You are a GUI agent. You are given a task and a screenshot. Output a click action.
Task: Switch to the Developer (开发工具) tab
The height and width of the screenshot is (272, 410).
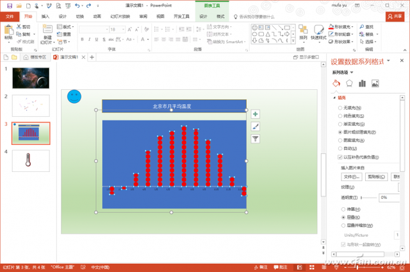tap(181, 17)
